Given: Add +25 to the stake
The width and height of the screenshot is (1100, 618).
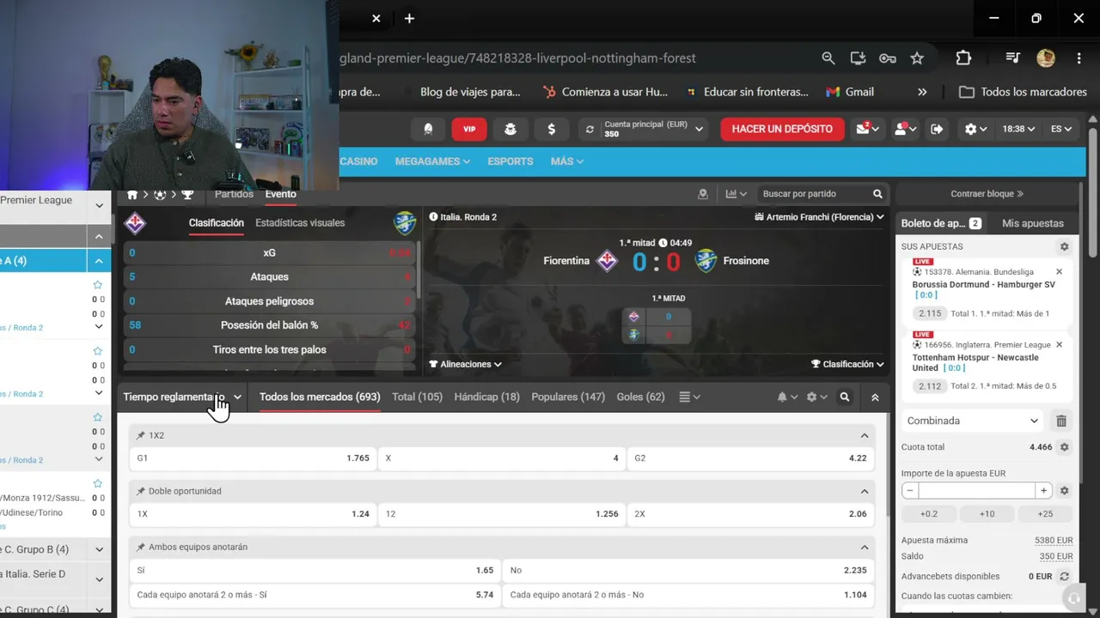Looking at the screenshot, I should tap(1045, 514).
